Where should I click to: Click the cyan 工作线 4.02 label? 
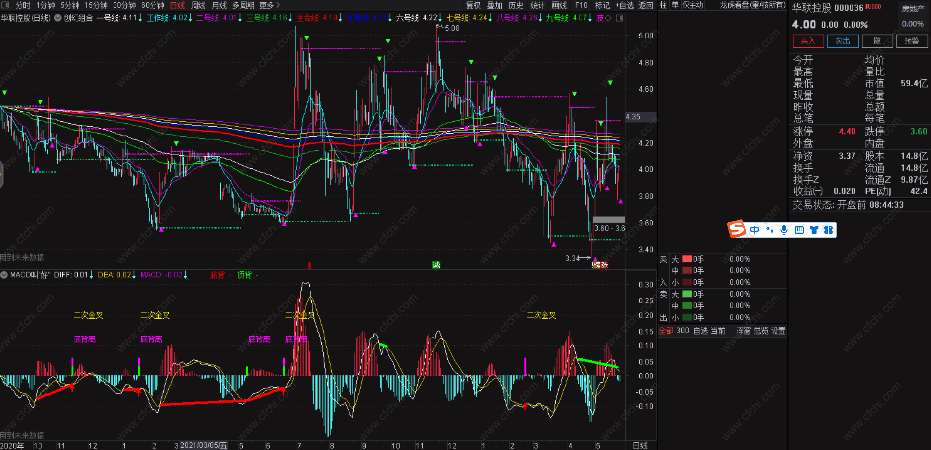point(169,18)
